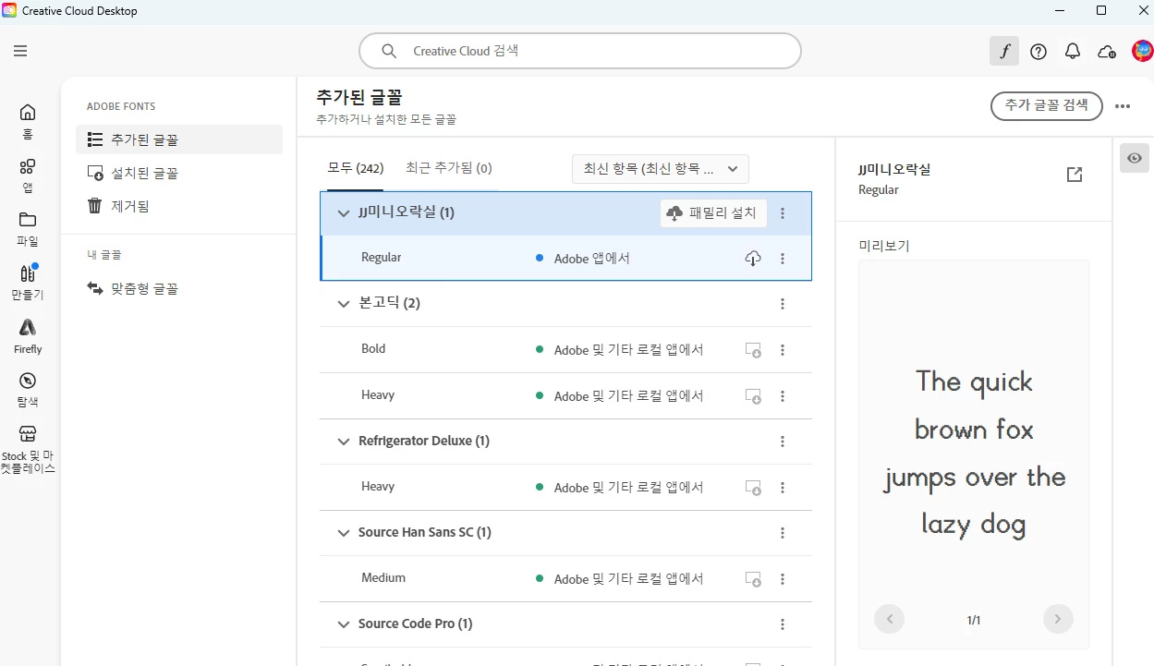
Task: Open Files (파일) in sidebar
Action: click(28, 229)
